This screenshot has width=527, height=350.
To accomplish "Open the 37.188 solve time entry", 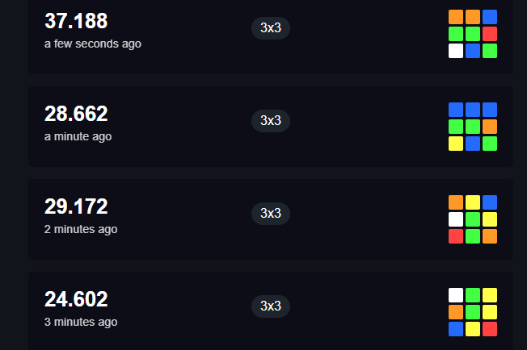I will [271, 35].
